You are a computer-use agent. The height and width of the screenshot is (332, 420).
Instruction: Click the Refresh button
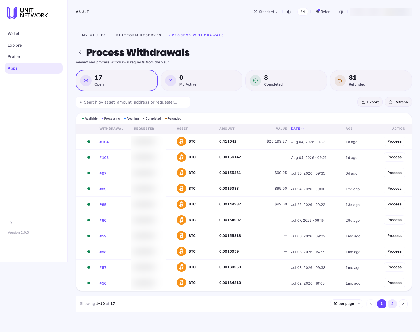(x=398, y=102)
